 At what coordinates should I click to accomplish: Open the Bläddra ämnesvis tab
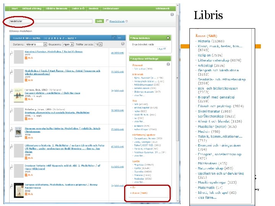click(x=56, y=8)
